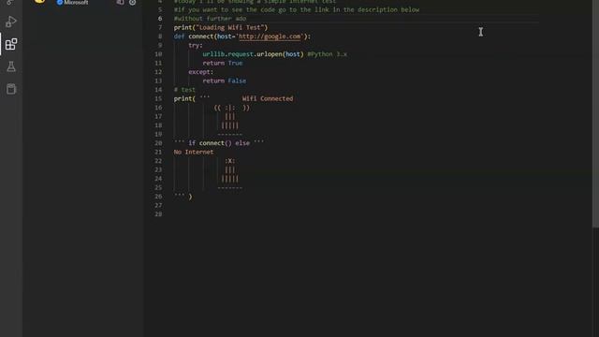
Task: Click the comment mentioning link in description
Action: pos(297,9)
